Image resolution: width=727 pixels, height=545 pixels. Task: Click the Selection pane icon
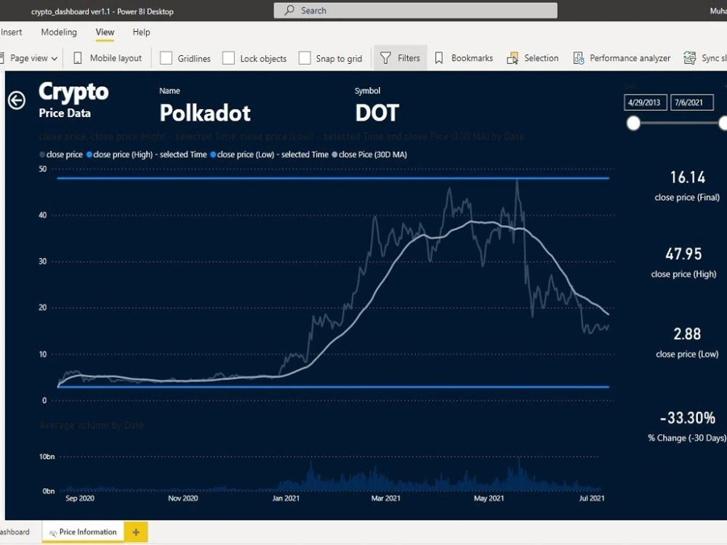(x=513, y=58)
